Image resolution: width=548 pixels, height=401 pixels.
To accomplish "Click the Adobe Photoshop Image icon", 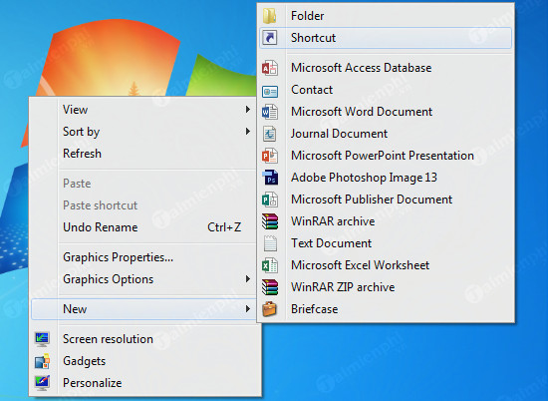I will pyautogui.click(x=270, y=178).
